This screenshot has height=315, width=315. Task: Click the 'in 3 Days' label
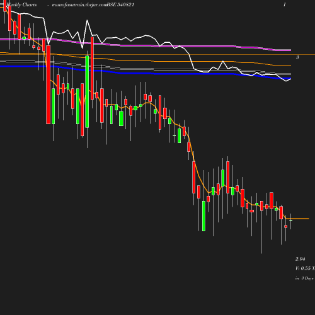[x=304, y=278]
